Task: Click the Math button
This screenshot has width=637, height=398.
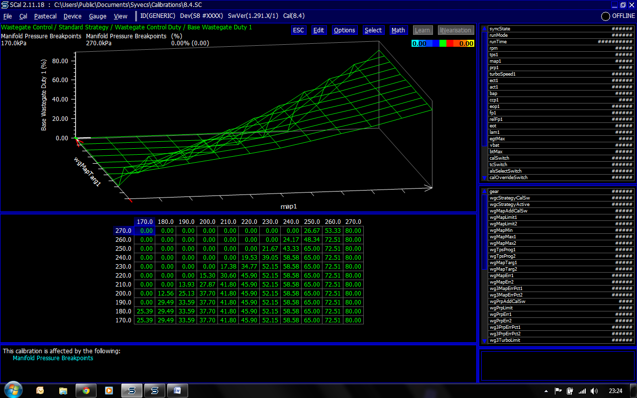Action: pyautogui.click(x=398, y=30)
